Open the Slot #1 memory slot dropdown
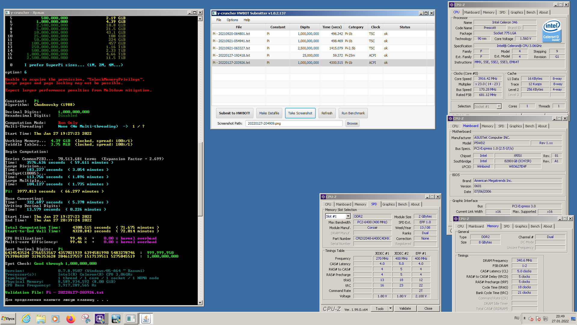 tap(348, 216)
